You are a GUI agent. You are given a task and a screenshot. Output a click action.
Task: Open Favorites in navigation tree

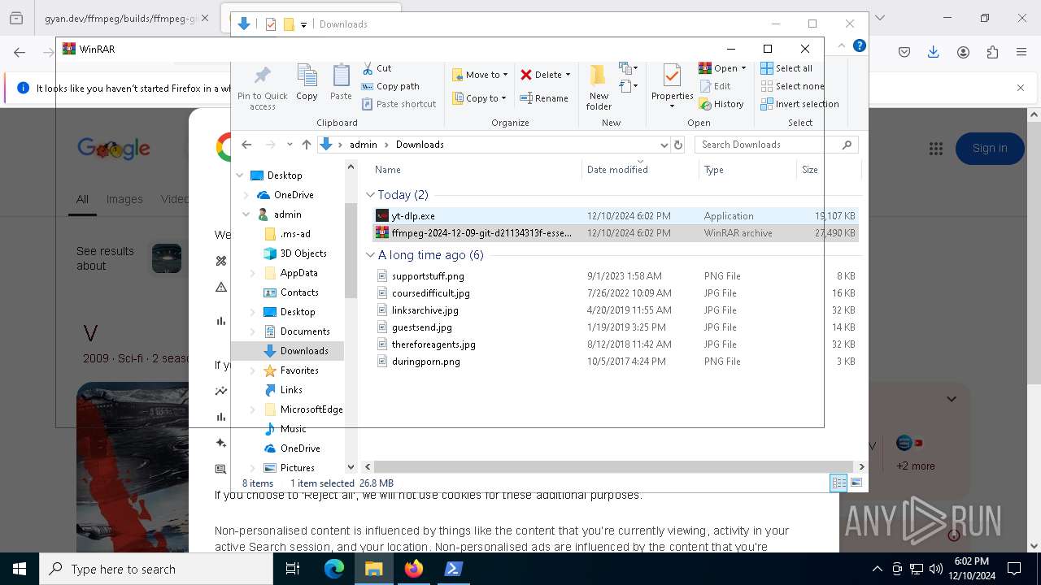pos(291,370)
